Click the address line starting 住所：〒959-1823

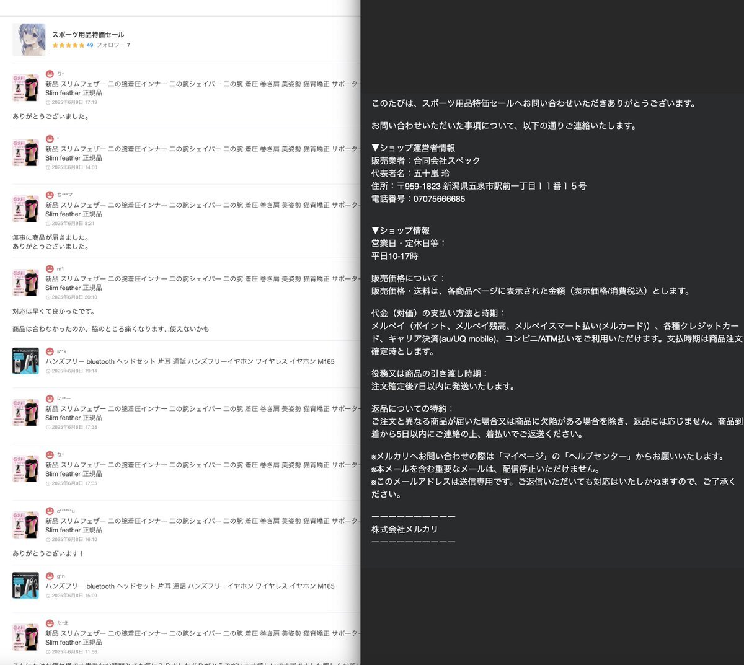click(479, 186)
